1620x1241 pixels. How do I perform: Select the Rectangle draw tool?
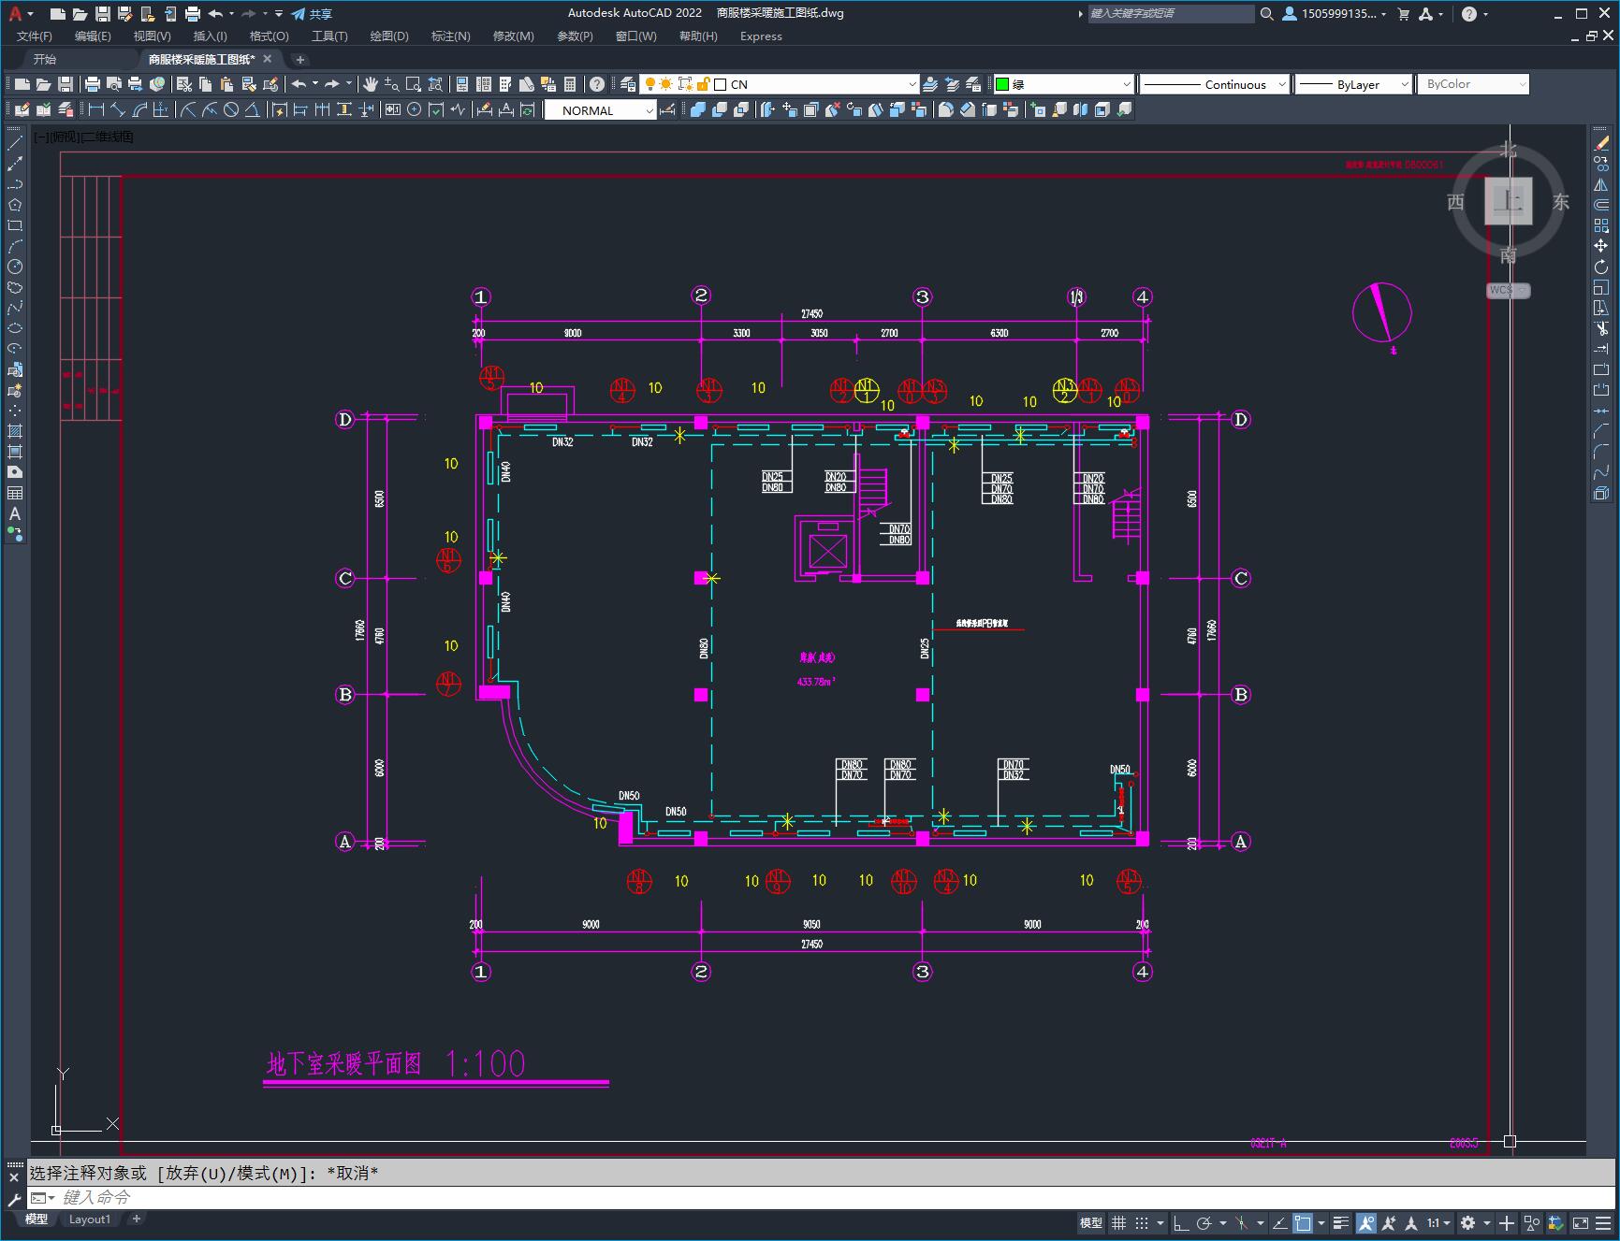pos(15,226)
